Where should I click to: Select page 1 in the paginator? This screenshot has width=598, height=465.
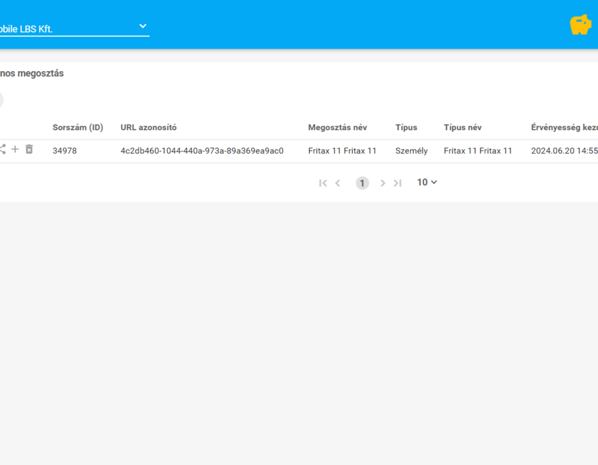(x=362, y=183)
